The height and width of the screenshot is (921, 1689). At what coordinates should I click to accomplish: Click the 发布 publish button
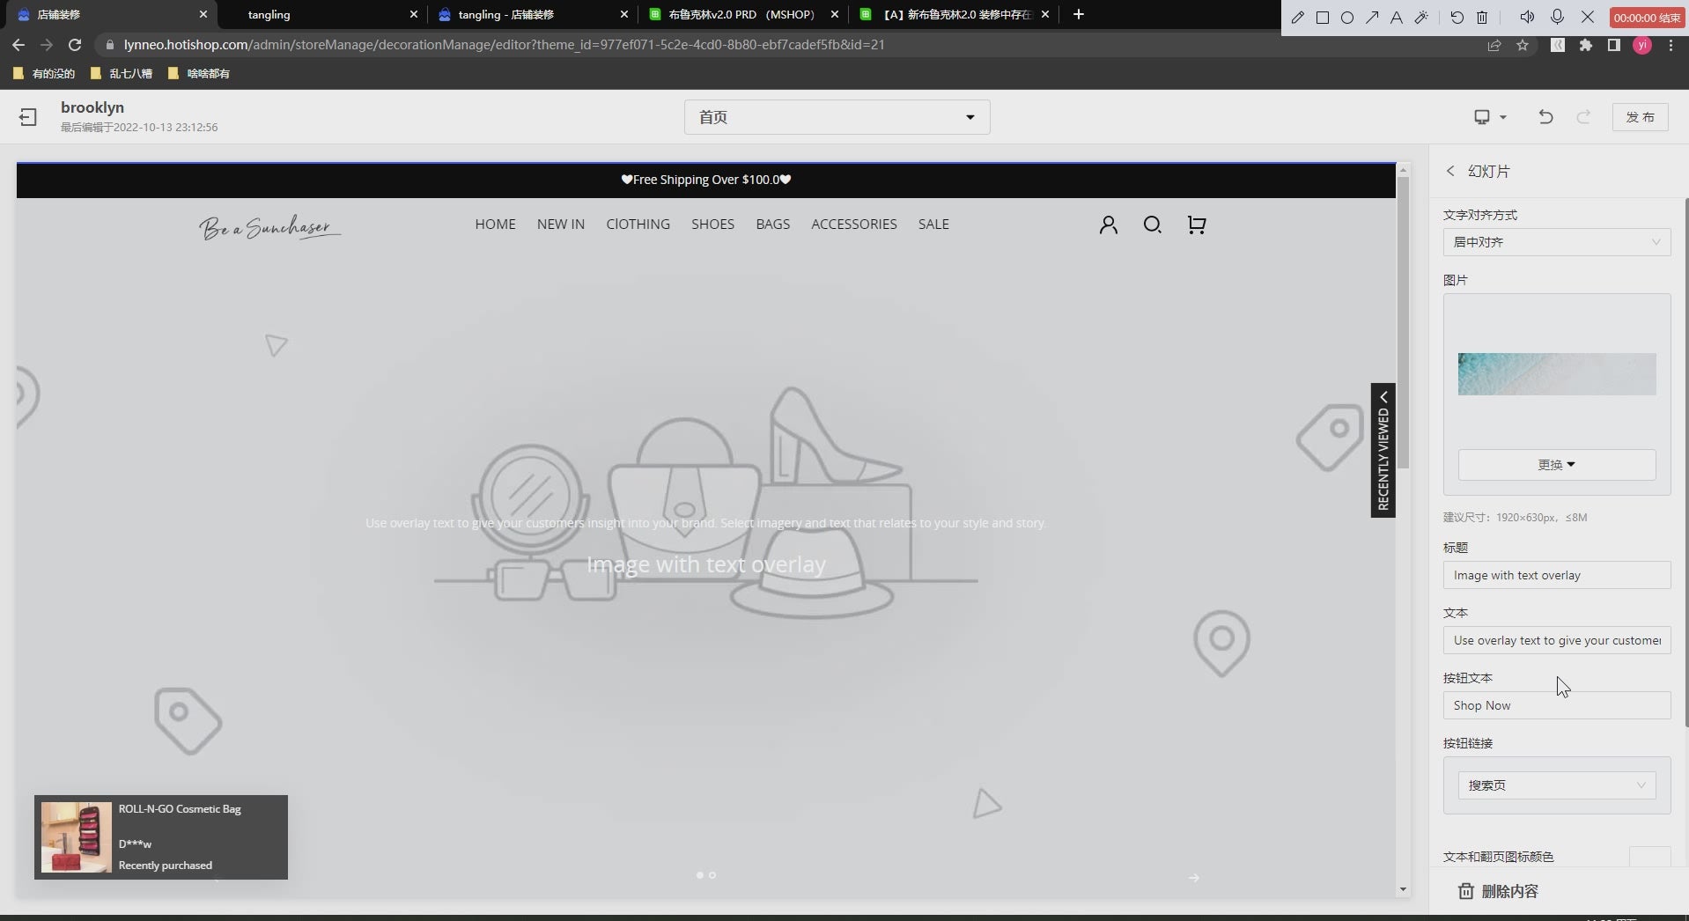[x=1640, y=117]
